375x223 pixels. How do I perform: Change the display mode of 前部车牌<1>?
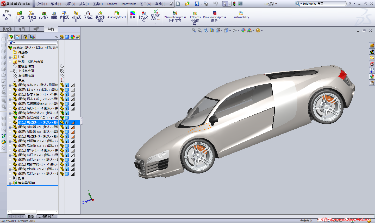point(67,164)
